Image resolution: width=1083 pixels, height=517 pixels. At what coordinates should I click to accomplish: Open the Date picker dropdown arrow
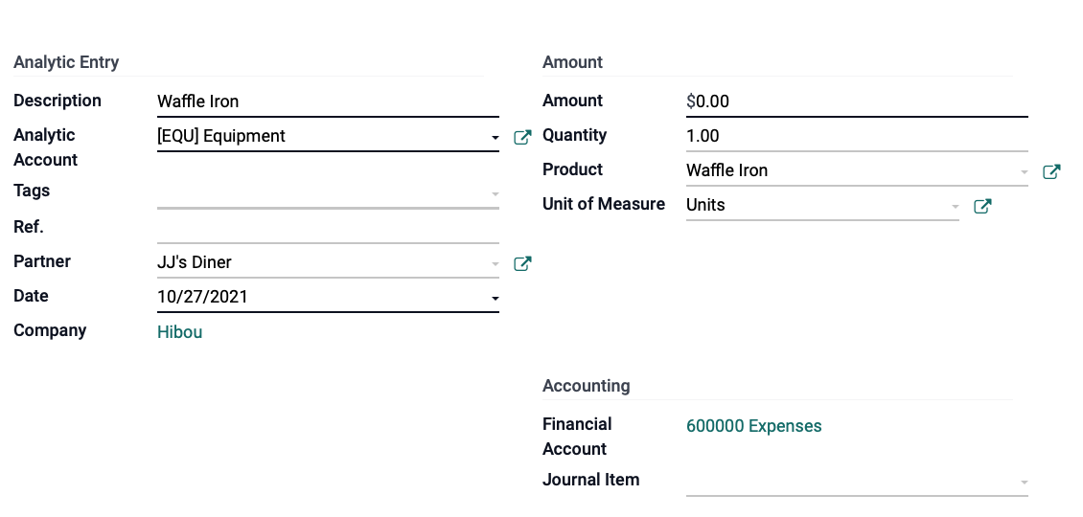495,299
